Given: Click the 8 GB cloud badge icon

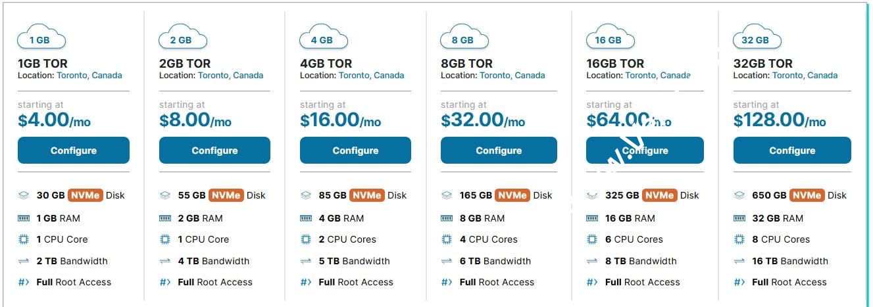Looking at the screenshot, I should coord(464,38).
